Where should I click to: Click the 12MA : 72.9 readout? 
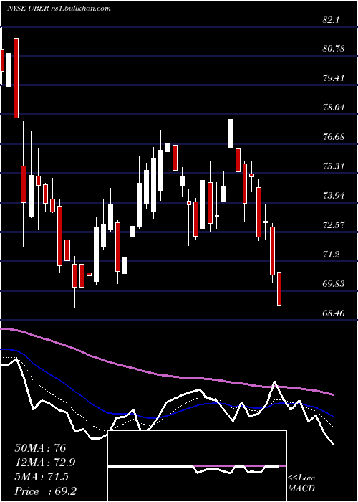[x=45, y=463]
